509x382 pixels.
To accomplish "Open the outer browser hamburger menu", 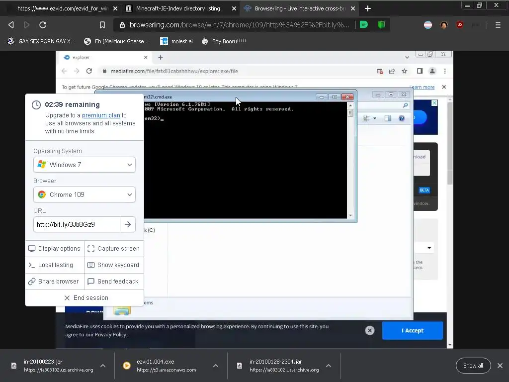I will click(498, 25).
